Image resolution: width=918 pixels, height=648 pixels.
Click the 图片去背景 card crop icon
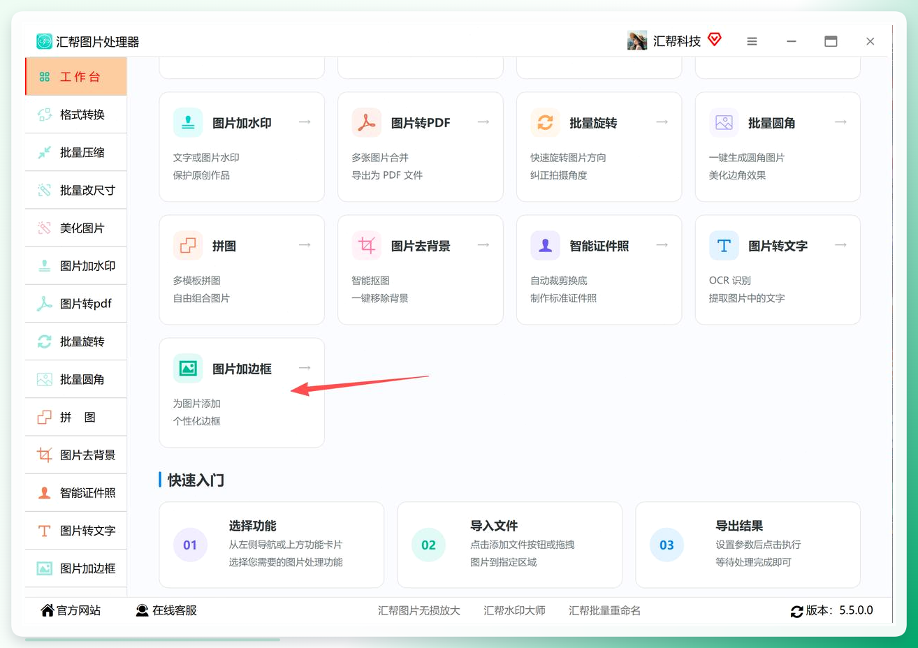(x=367, y=246)
